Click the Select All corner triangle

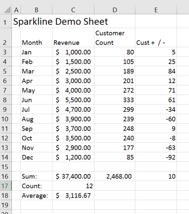(x=7, y=10)
